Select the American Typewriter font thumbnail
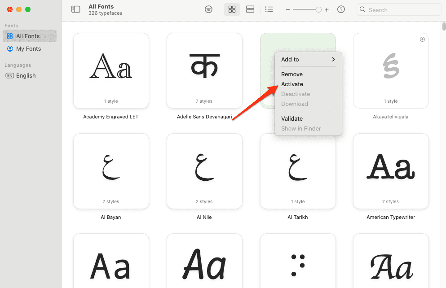Screen dimensions: 446x288 tap(391, 171)
